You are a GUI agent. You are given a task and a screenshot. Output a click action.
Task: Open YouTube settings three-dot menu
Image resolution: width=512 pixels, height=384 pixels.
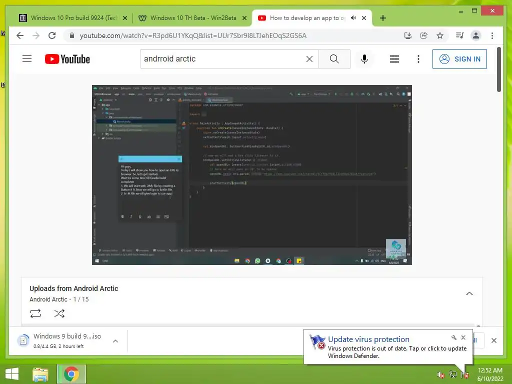(x=418, y=59)
